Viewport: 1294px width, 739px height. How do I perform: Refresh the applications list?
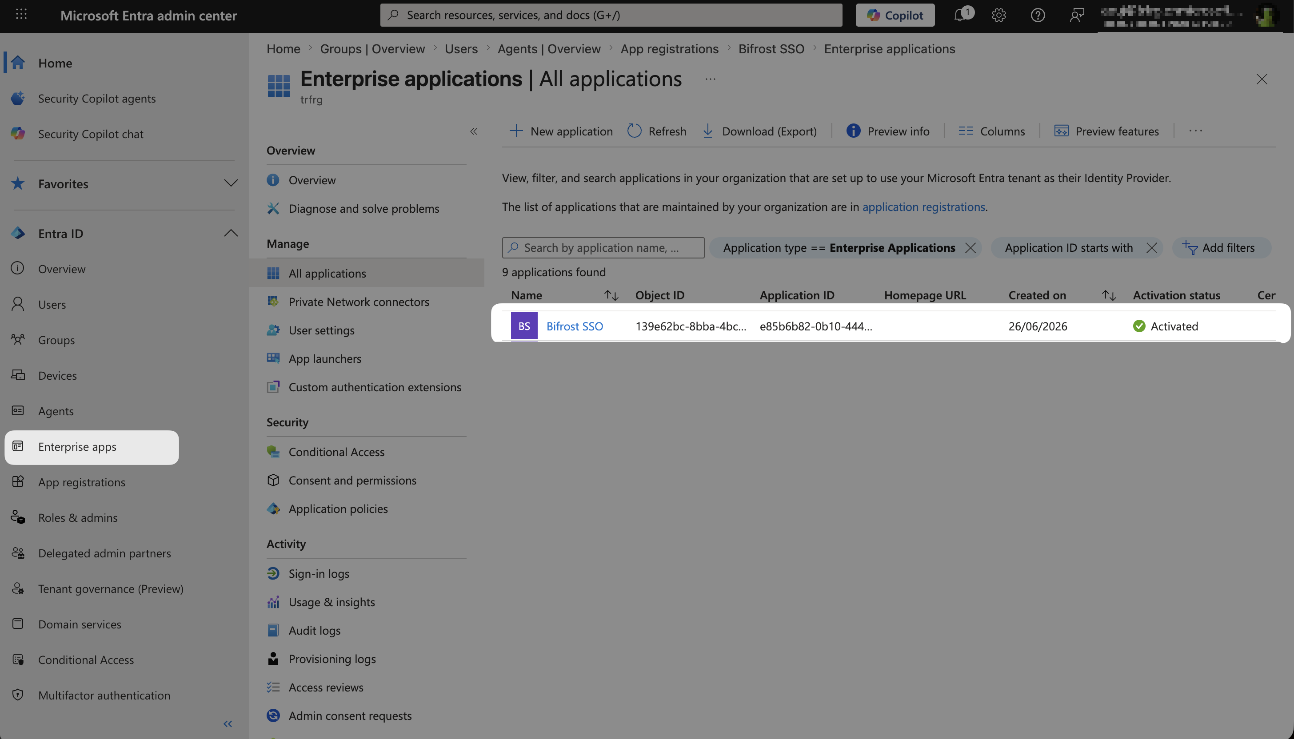click(x=657, y=131)
